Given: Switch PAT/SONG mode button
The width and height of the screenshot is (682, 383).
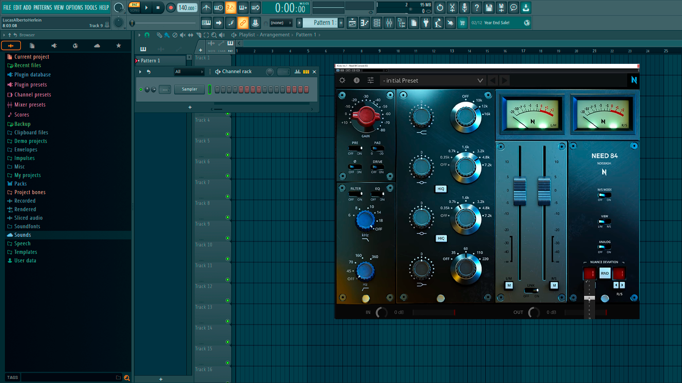Looking at the screenshot, I should coord(134,7).
